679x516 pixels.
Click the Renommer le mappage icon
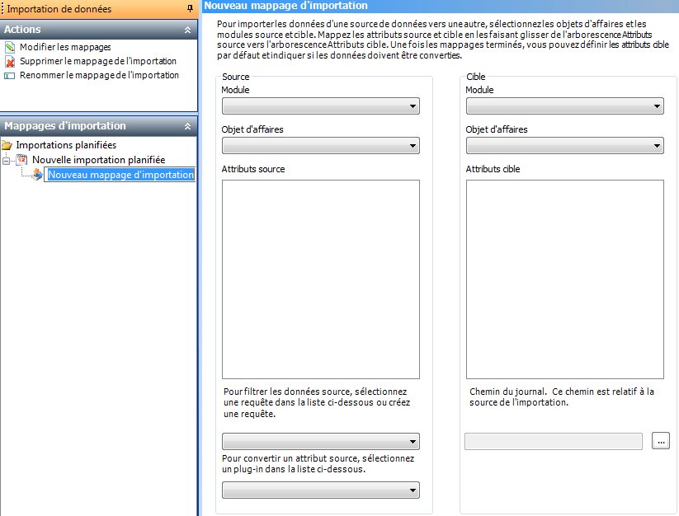pyautogui.click(x=10, y=76)
